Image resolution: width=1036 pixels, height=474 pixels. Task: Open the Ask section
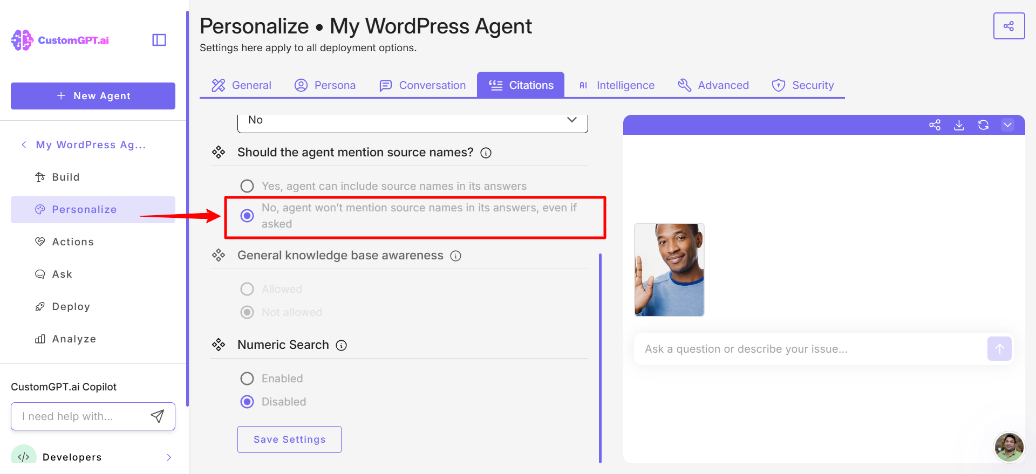coord(93,274)
